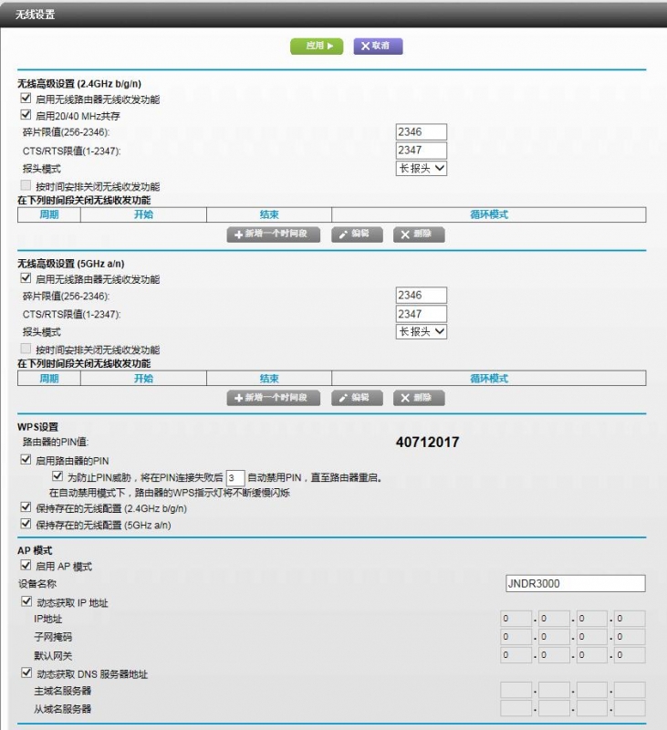Edit 设备名称 field showing JNDR3000
The width and height of the screenshot is (667, 730).
click(576, 583)
